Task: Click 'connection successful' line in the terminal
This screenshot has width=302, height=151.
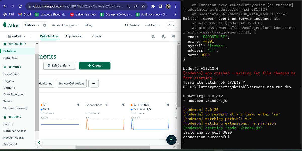Action: click(x=206, y=137)
